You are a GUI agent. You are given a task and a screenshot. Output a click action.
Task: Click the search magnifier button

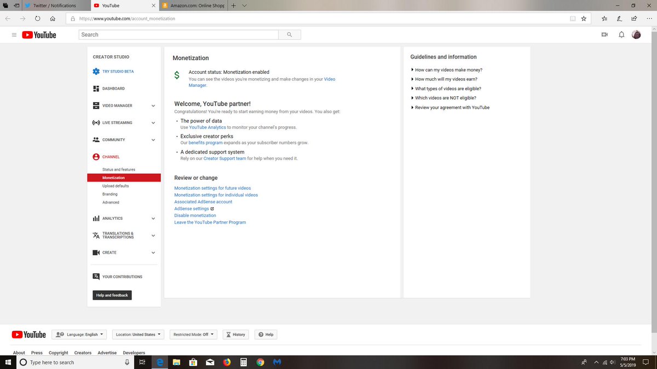290,34
